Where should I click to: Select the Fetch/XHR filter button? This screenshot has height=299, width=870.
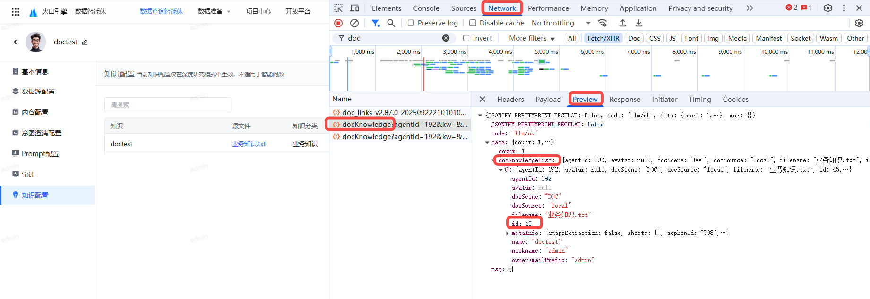[603, 38]
